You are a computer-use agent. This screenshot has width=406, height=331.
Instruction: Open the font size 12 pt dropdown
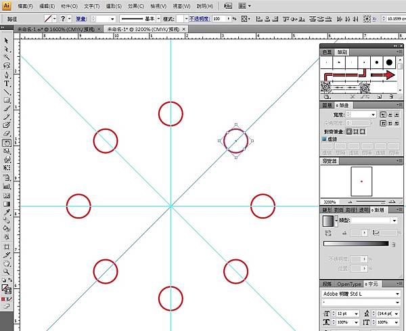[357, 313]
